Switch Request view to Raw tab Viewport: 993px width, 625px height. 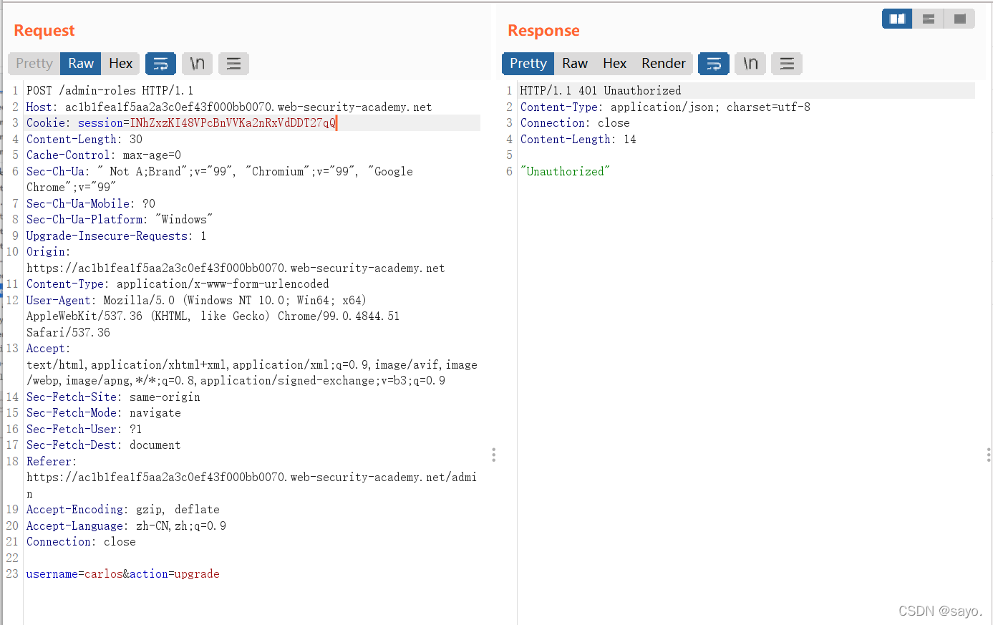(81, 64)
